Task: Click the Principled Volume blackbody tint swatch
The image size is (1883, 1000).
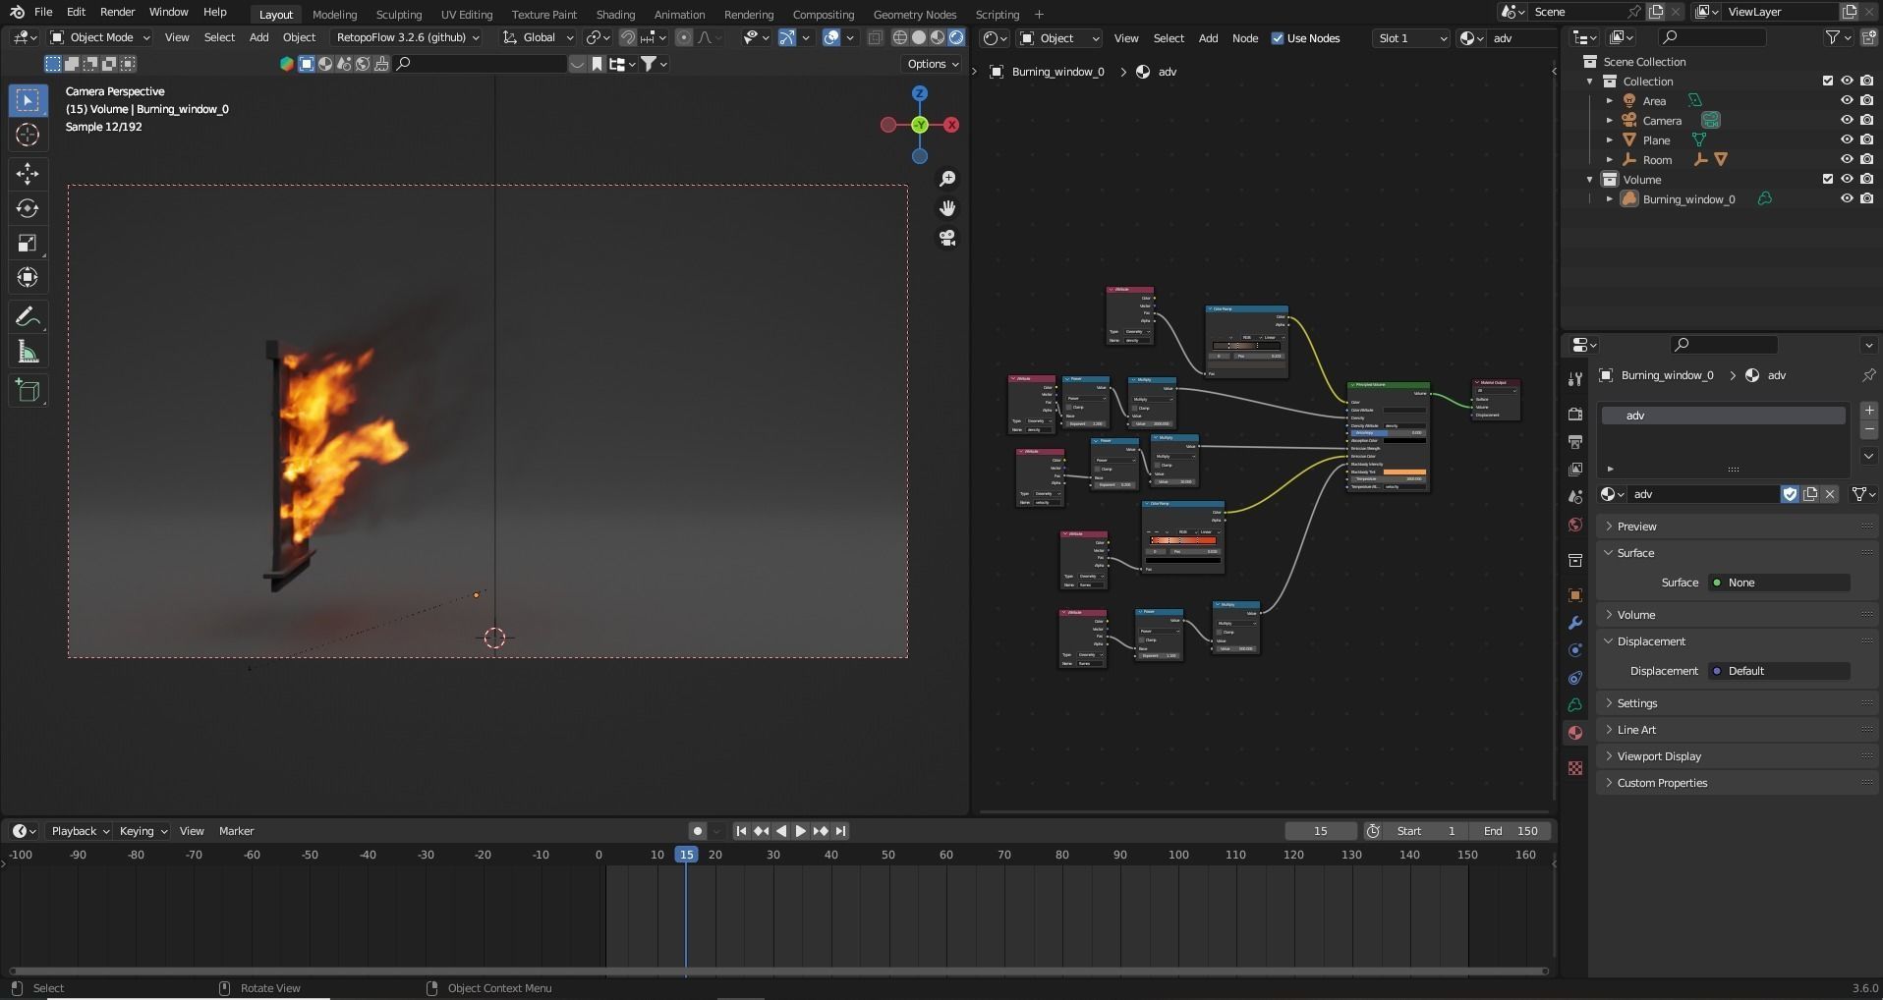Action: (x=1404, y=472)
